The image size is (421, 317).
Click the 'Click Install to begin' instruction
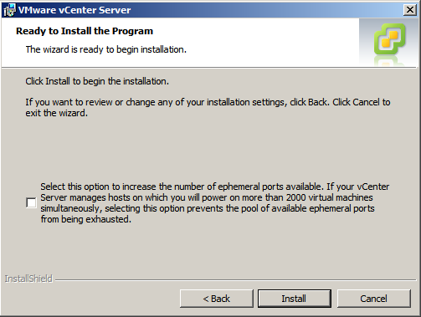97,81
